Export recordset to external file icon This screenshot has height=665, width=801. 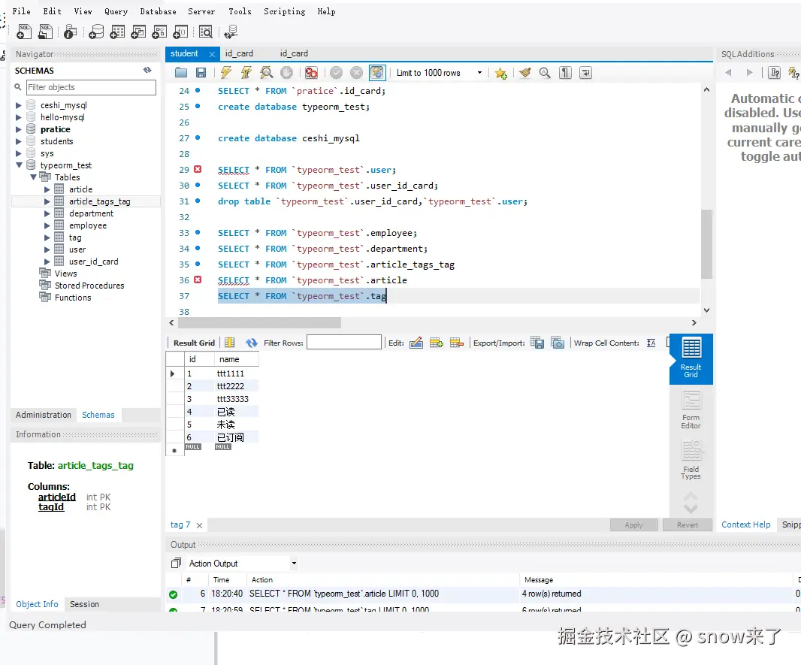(537, 343)
